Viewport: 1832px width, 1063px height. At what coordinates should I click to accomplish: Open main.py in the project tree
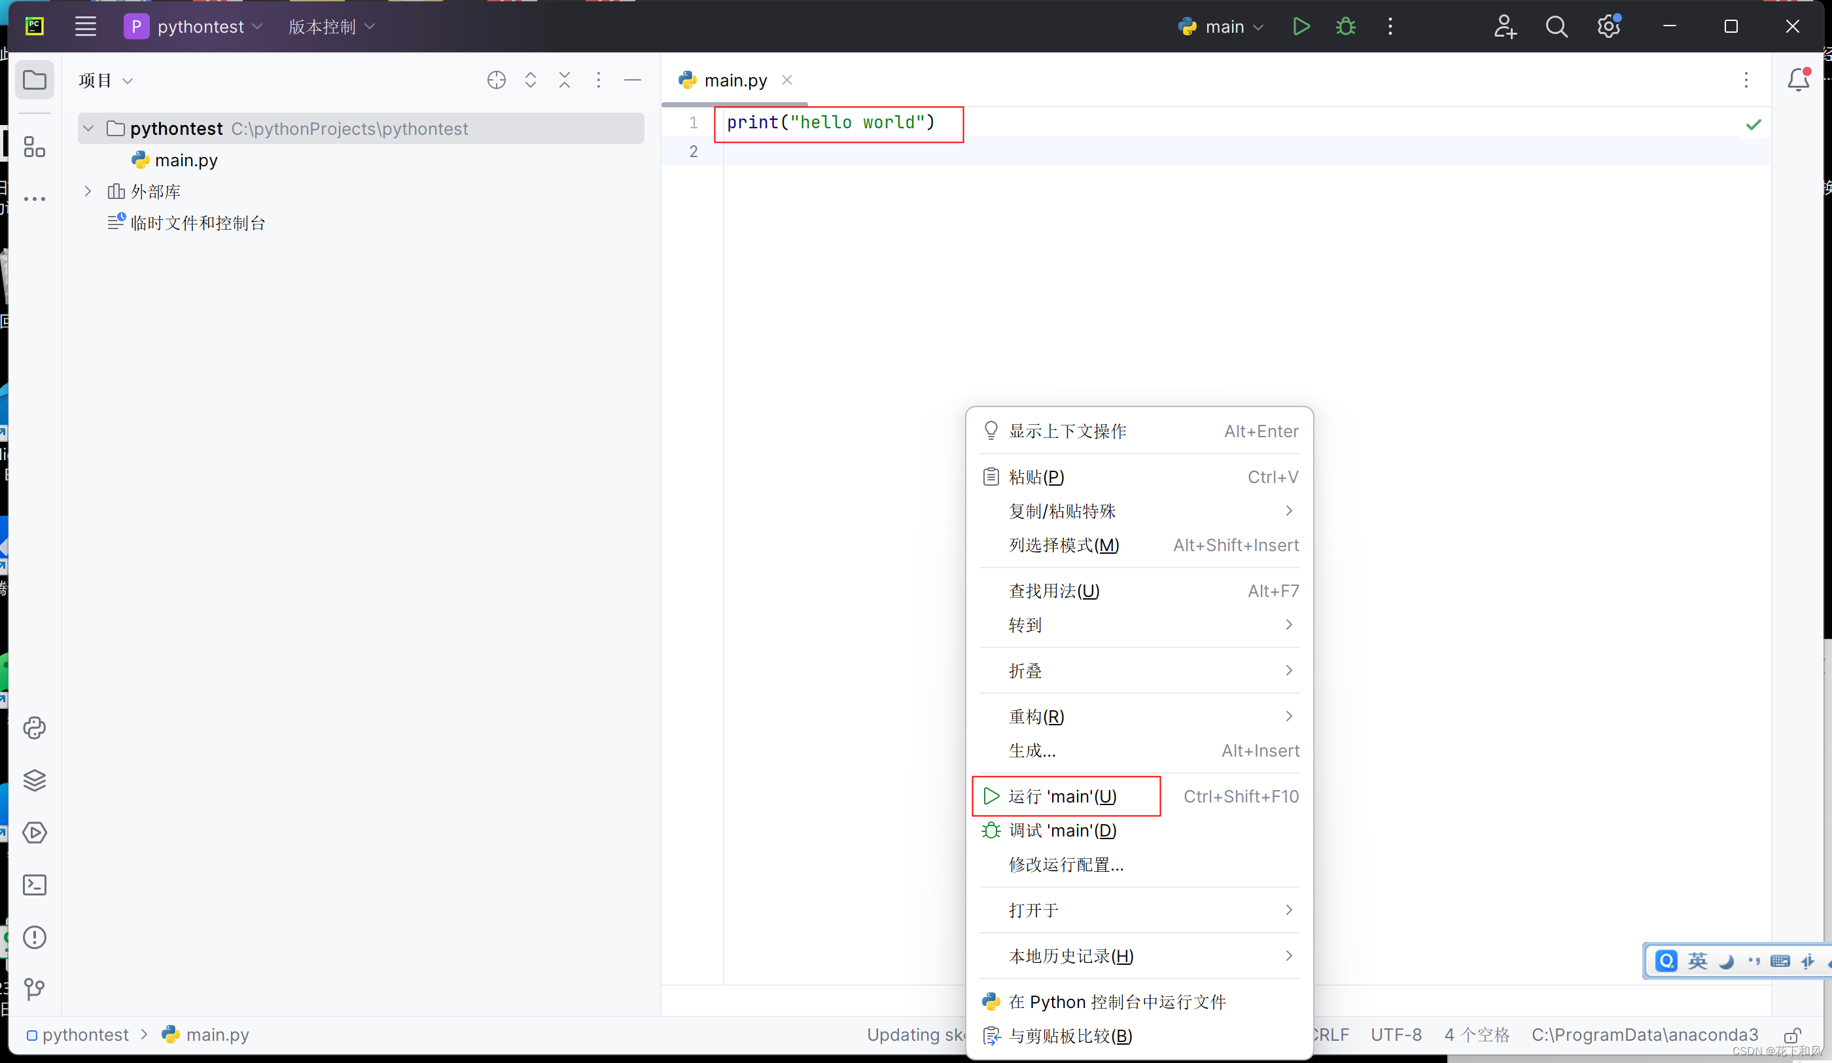tap(186, 160)
